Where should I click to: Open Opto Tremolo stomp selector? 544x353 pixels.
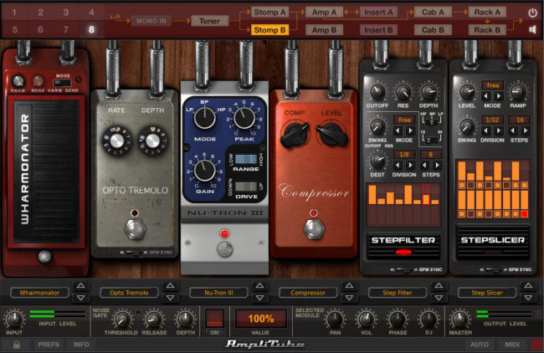129,293
